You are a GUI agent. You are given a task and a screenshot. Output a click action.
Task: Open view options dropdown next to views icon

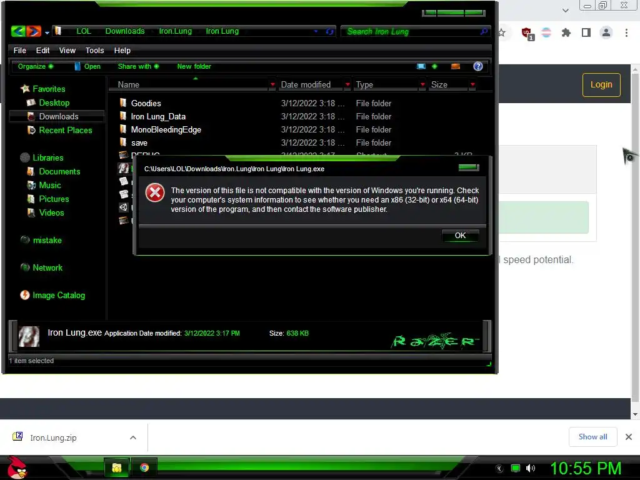[x=434, y=66]
